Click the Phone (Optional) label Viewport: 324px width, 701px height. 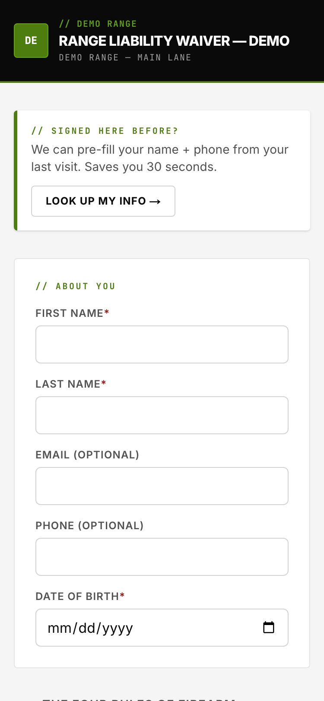tap(89, 526)
